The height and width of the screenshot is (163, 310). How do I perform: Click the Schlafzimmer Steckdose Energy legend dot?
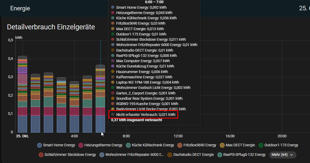41,155
